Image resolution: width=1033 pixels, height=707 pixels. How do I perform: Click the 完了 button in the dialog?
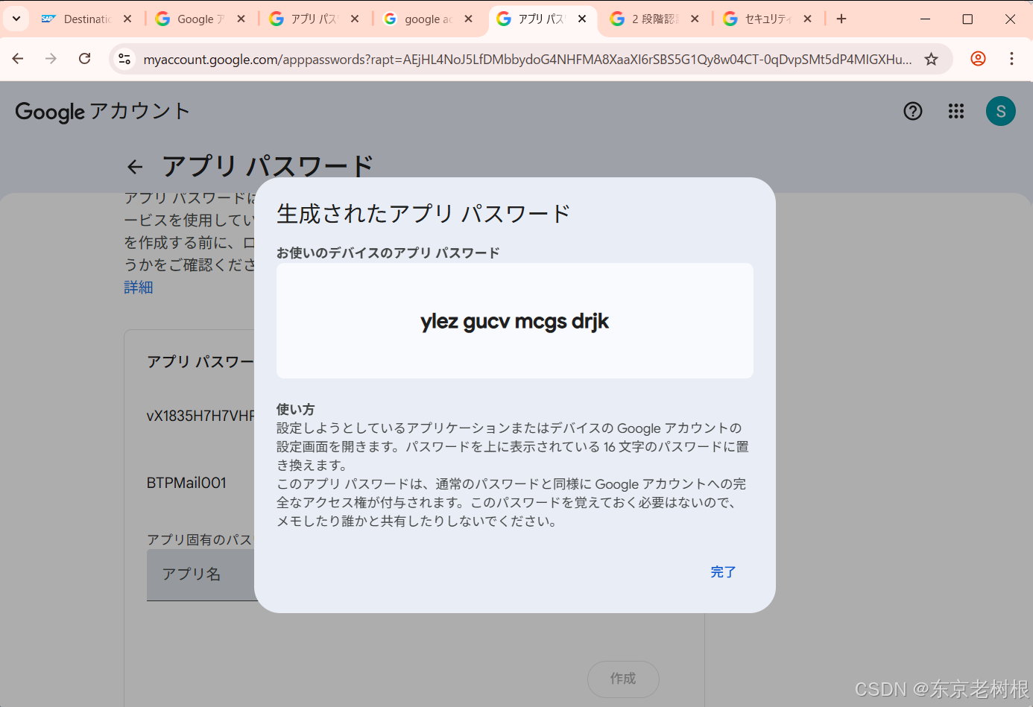click(723, 572)
